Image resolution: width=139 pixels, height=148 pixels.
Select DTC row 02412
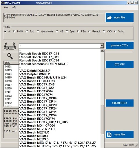pyautogui.click(x=8, y=103)
